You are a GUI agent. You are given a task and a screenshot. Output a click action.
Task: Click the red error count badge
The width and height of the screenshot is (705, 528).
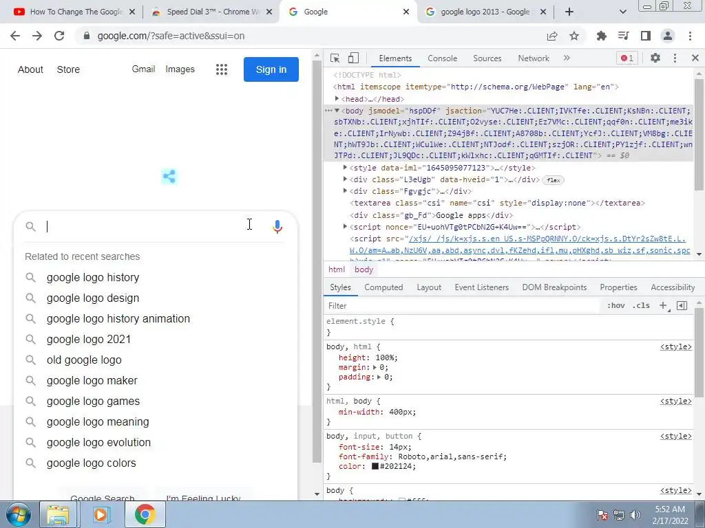pos(627,58)
